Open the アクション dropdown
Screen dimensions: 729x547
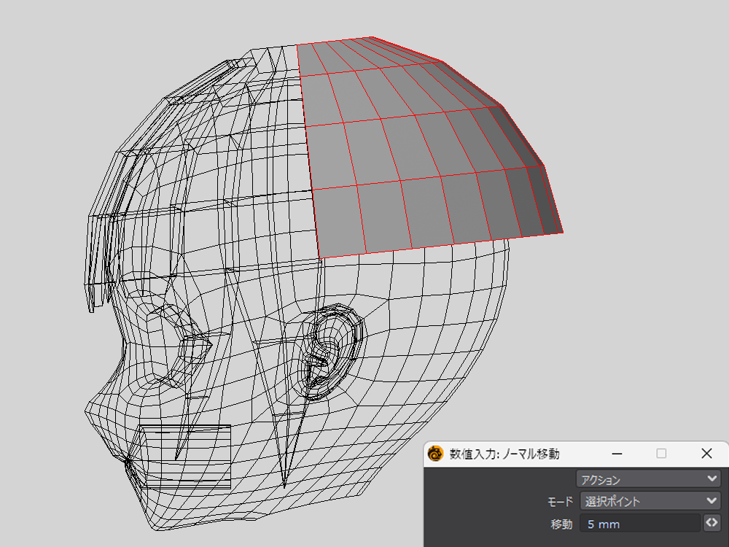point(647,479)
